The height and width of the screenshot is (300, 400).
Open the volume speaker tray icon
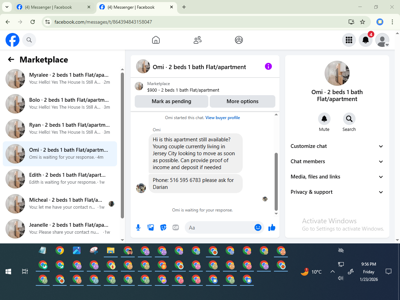(x=341, y=278)
